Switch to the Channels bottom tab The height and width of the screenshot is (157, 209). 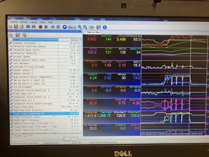[x=17, y=136]
